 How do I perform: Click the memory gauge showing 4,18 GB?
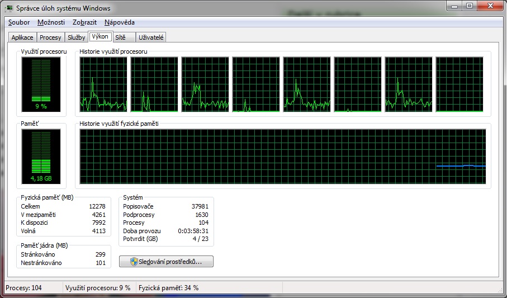coord(41,157)
